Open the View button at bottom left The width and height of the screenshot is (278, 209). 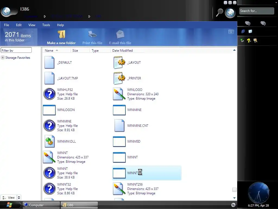pos(9,198)
